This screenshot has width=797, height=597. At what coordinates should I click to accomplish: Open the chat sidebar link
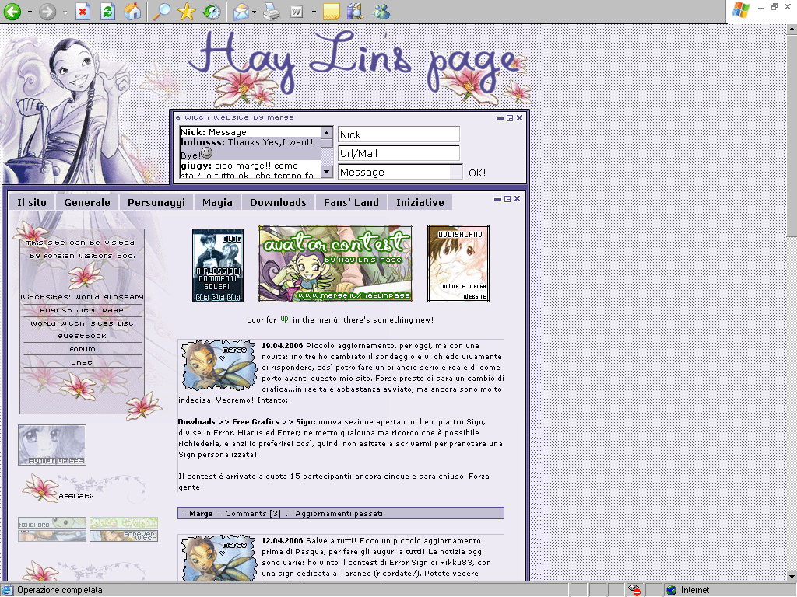[82, 362]
